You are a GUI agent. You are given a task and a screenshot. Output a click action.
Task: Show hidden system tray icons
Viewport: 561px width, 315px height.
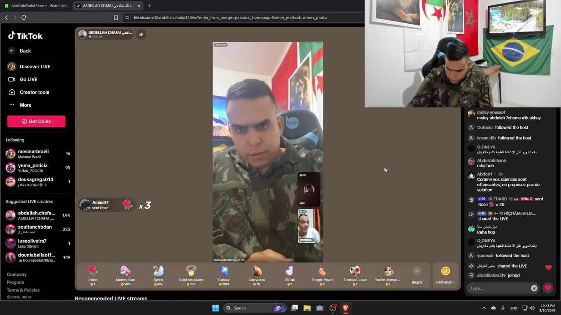(x=484, y=308)
